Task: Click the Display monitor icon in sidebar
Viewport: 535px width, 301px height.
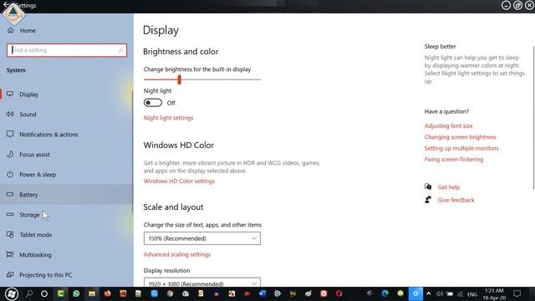Action: pos(10,94)
